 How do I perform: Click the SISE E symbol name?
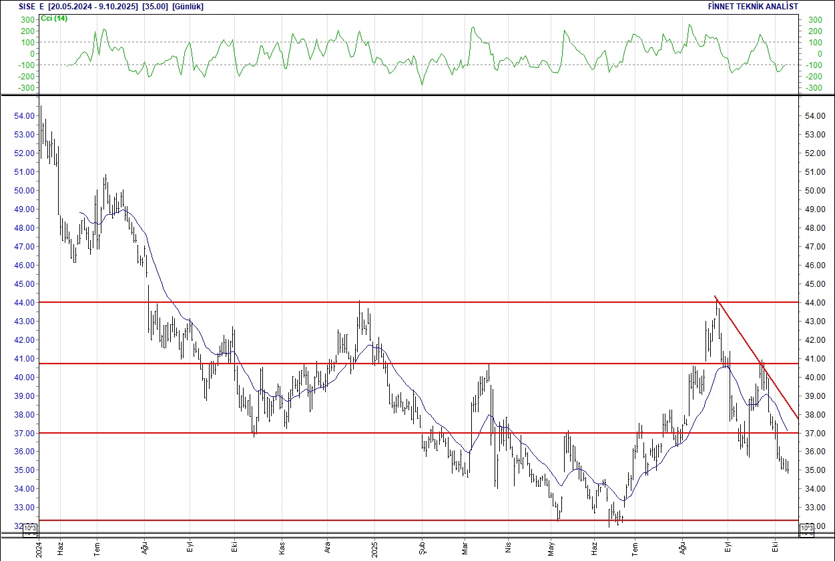(31, 7)
